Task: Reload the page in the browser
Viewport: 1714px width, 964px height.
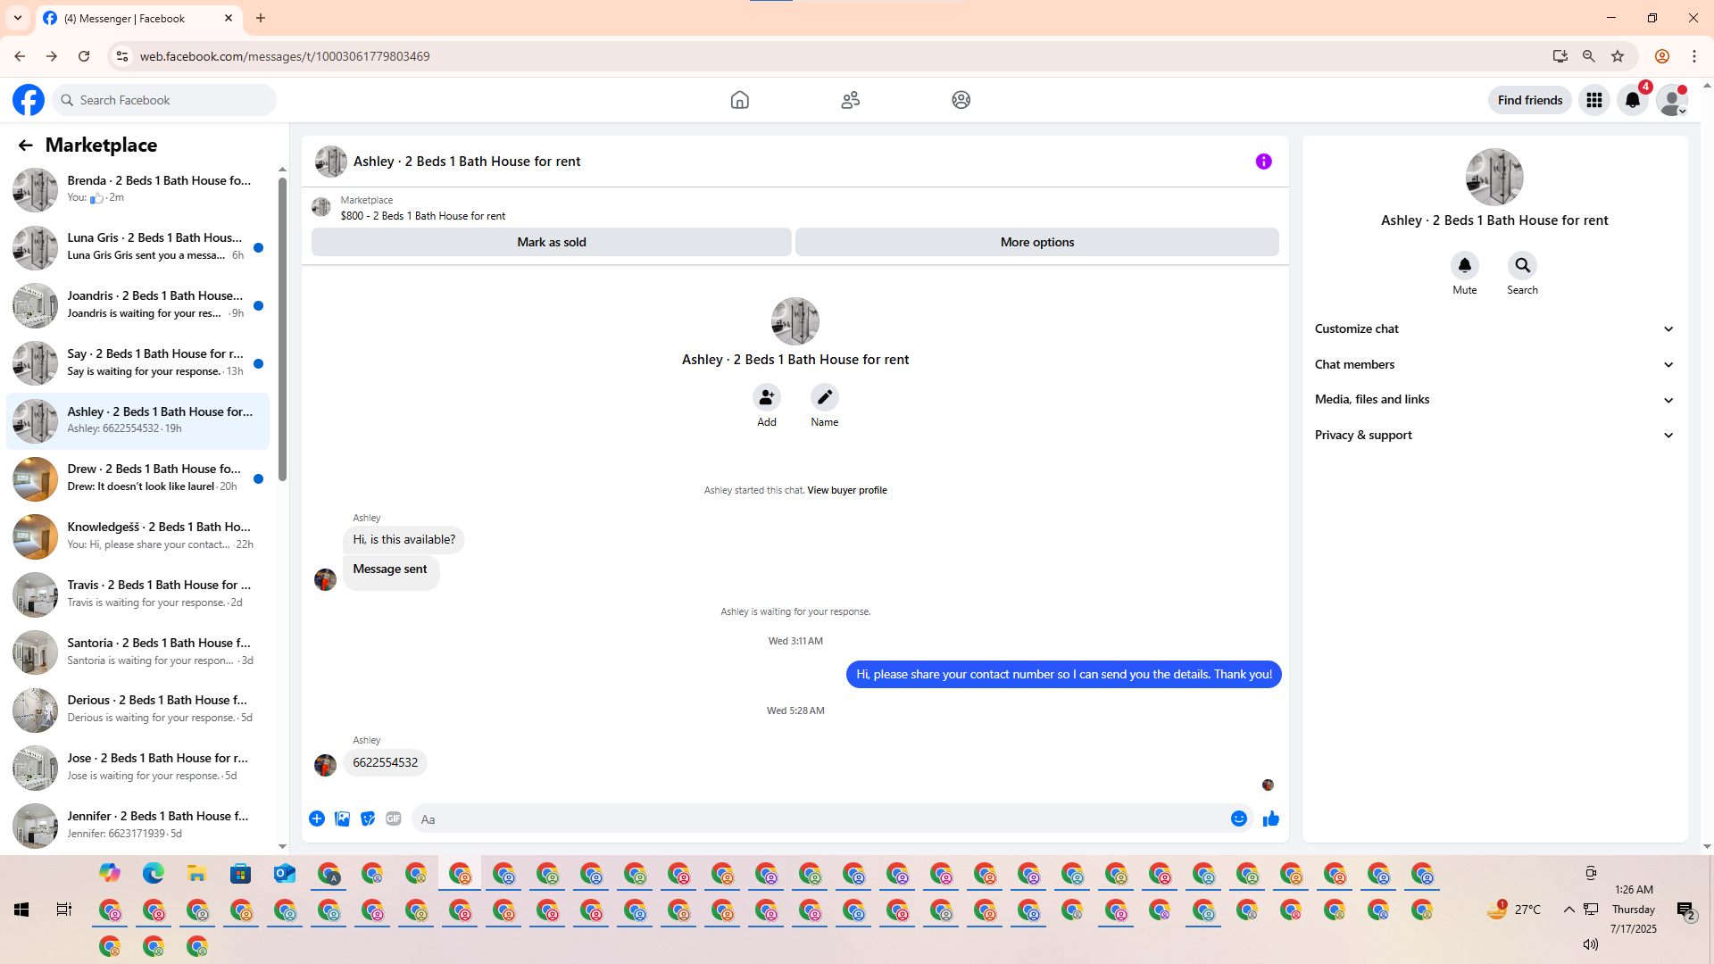Action: point(84,56)
